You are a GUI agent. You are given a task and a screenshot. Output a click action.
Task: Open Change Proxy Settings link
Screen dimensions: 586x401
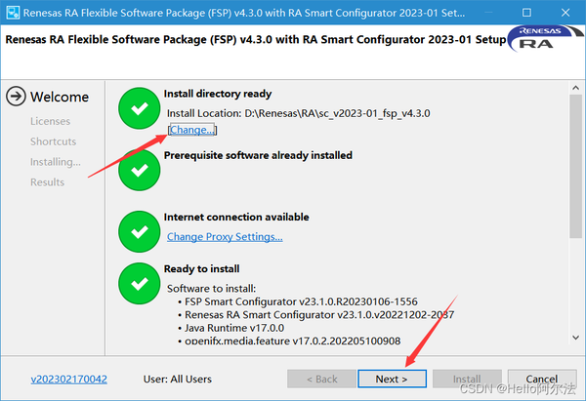[x=225, y=236]
